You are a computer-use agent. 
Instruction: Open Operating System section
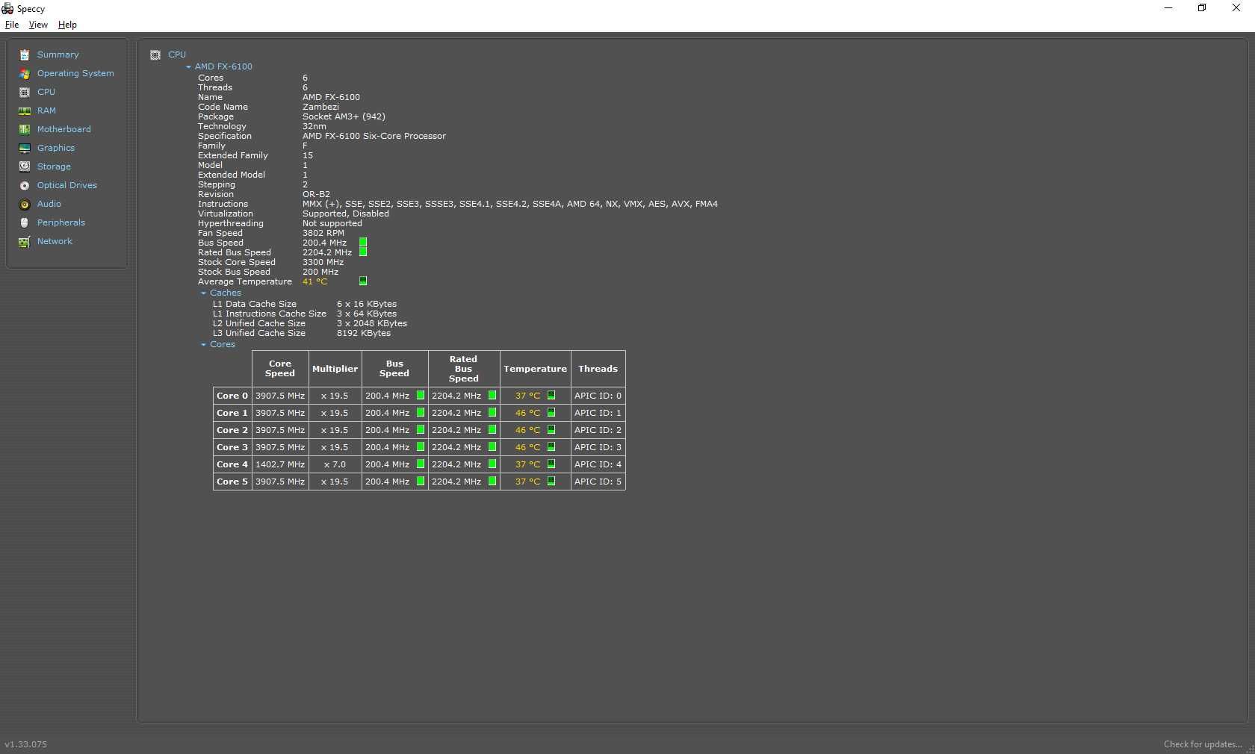click(75, 73)
